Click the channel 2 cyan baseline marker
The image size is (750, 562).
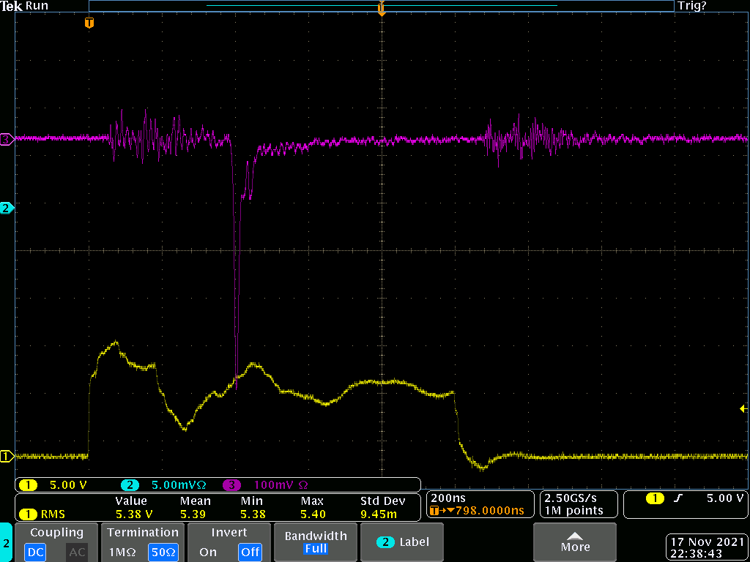(6, 208)
